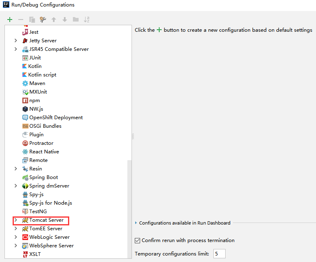The width and height of the screenshot is (316, 262).
Task: Toggle Confirm rerun with process termination checkbox
Action: (x=138, y=240)
